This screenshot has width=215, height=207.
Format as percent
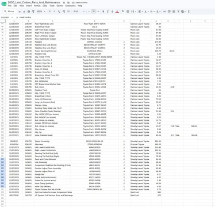pos(55,11)
